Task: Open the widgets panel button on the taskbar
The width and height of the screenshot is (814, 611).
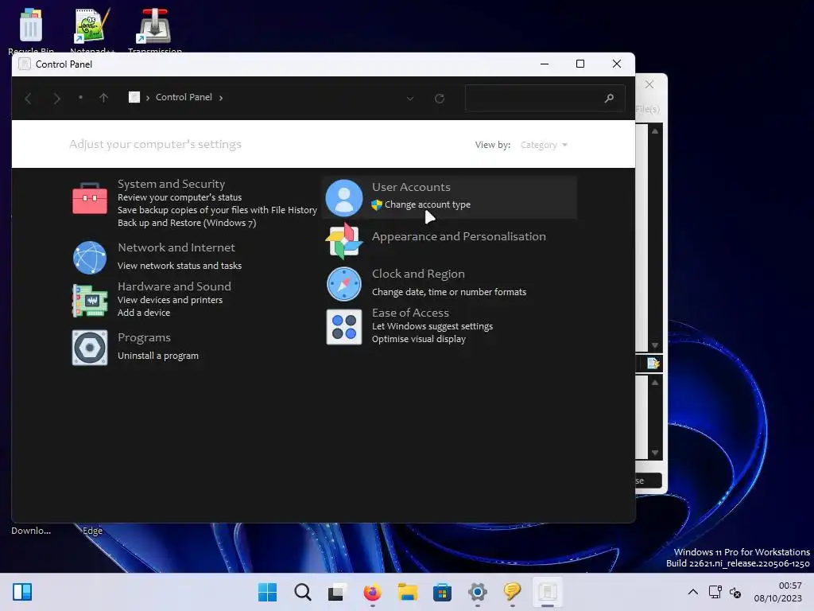Action: pos(22,592)
